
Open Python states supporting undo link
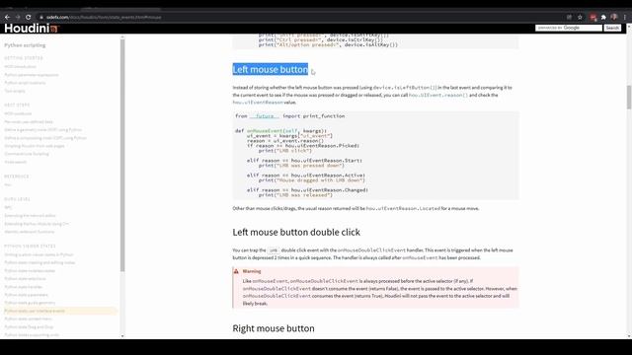coord(32,334)
